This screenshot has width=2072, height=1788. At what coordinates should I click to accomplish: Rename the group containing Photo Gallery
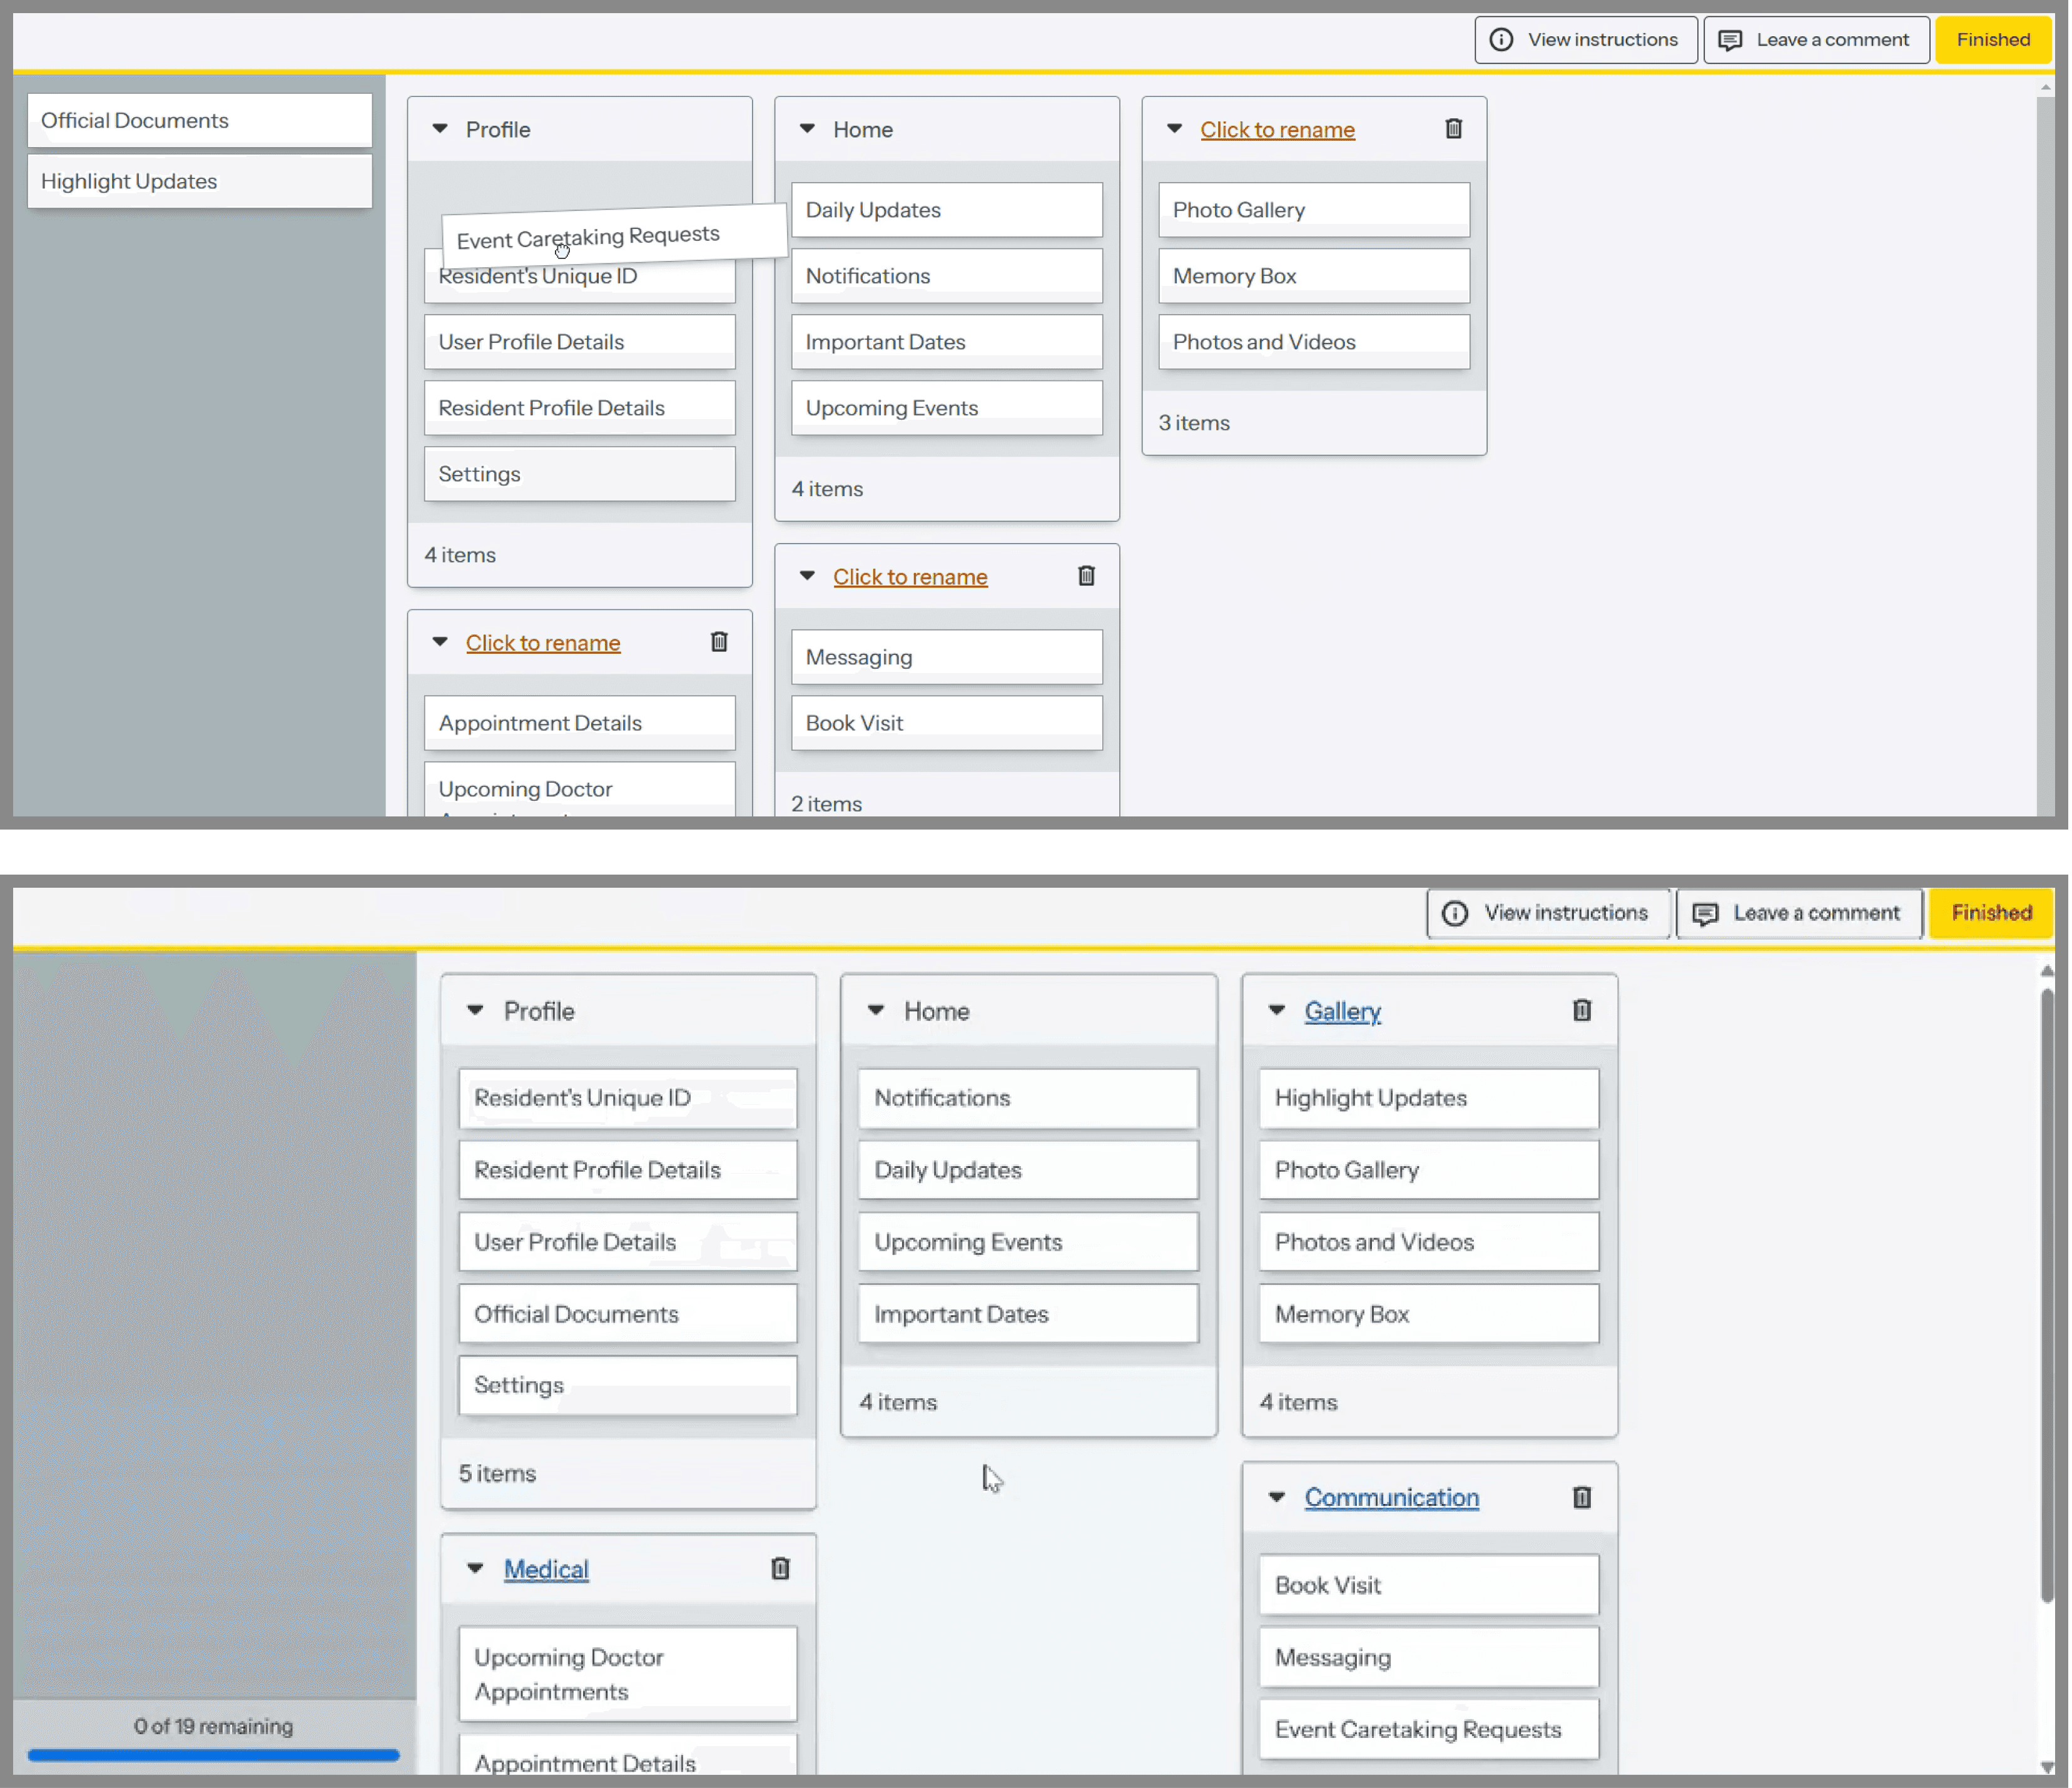coord(1277,130)
